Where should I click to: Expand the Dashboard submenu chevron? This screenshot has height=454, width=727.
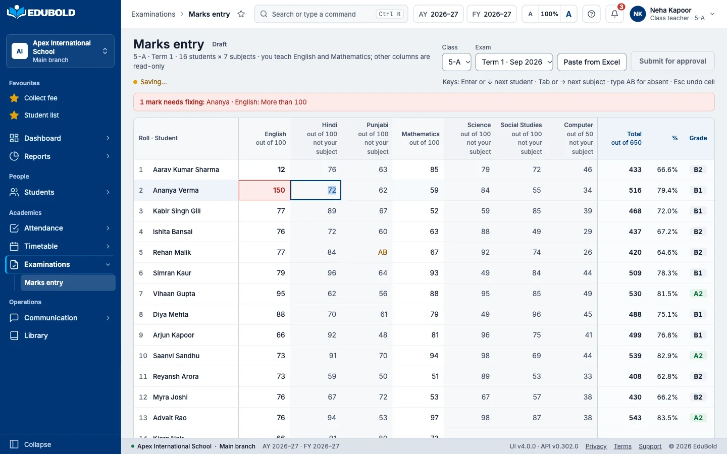click(x=108, y=138)
